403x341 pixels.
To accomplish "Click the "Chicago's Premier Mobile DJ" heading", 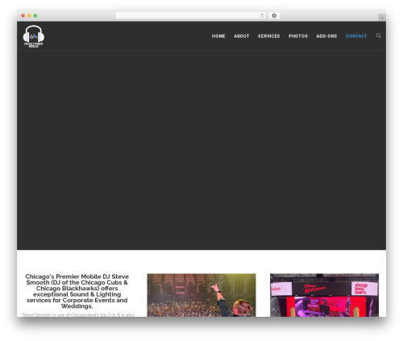I will (x=77, y=291).
